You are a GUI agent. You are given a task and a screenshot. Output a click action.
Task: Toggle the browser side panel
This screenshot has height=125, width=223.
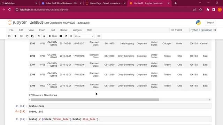[x=214, y=10]
